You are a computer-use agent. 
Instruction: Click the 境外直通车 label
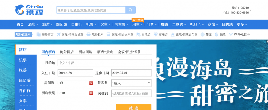coord(23,34)
